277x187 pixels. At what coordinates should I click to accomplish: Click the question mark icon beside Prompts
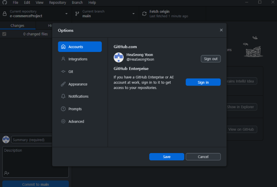(63, 109)
